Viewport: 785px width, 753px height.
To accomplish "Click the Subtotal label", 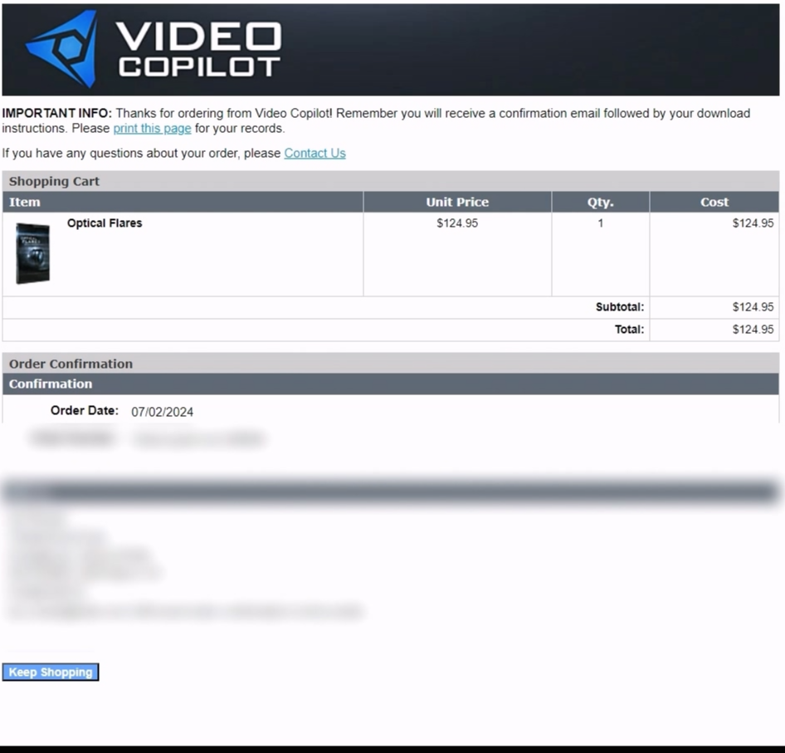I will 620,306.
